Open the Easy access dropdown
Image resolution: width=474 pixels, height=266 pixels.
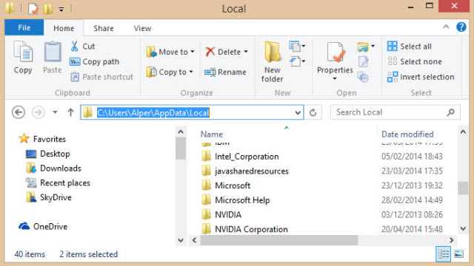[297, 61]
